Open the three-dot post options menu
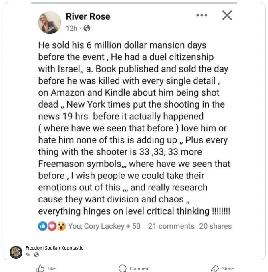The height and width of the screenshot is (272, 268). (x=202, y=16)
